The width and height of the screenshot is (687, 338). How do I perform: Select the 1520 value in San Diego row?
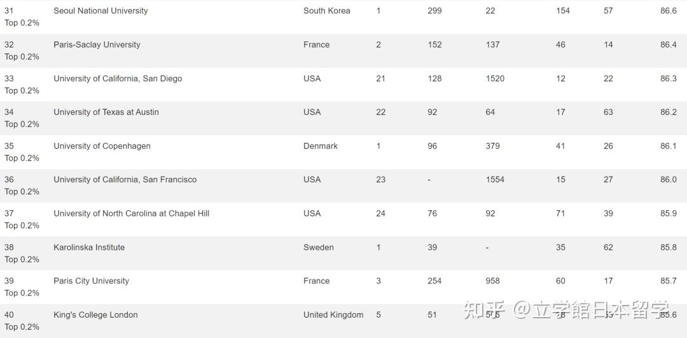[x=495, y=78]
